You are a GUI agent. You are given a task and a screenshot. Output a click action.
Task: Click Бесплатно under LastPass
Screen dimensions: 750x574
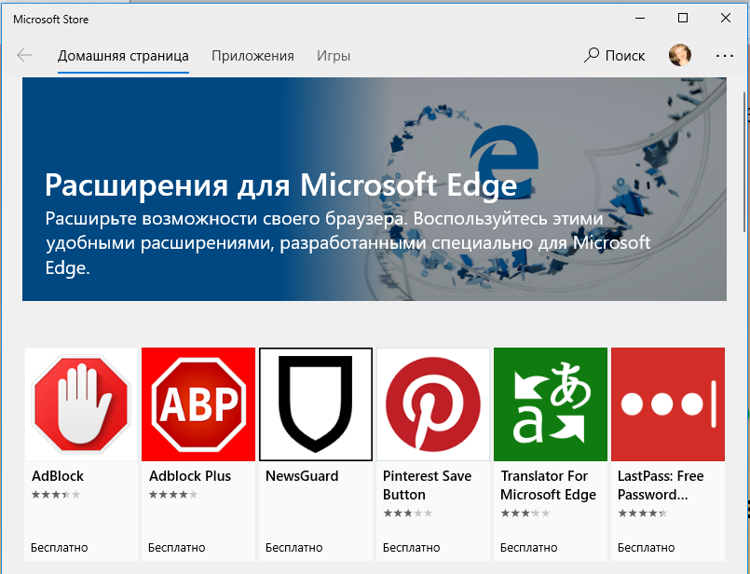[647, 548]
